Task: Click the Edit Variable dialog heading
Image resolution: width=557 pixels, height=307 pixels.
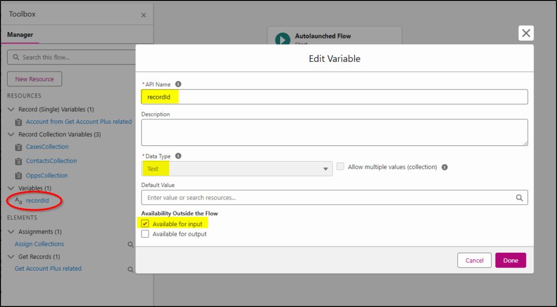Action: (x=335, y=59)
